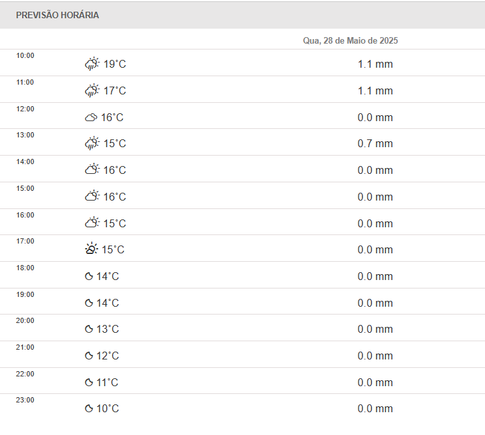Click the Previsão Horária section header
The height and width of the screenshot is (435, 485).
pos(57,15)
